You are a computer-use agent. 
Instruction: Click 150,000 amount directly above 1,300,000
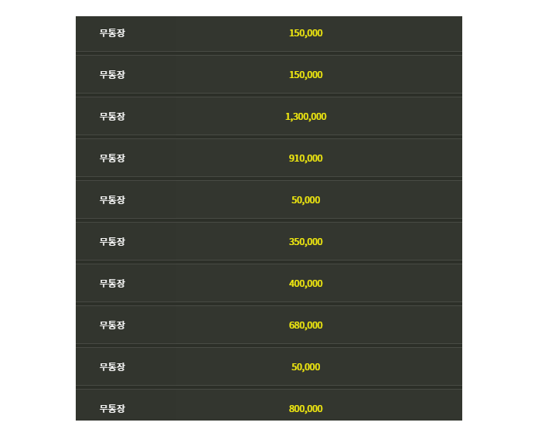(305, 75)
